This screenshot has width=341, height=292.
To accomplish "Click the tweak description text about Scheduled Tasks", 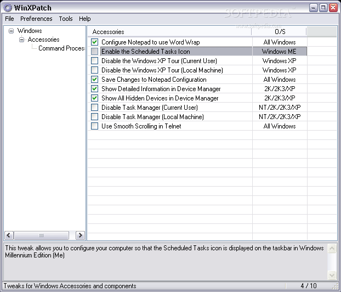I will [164, 251].
